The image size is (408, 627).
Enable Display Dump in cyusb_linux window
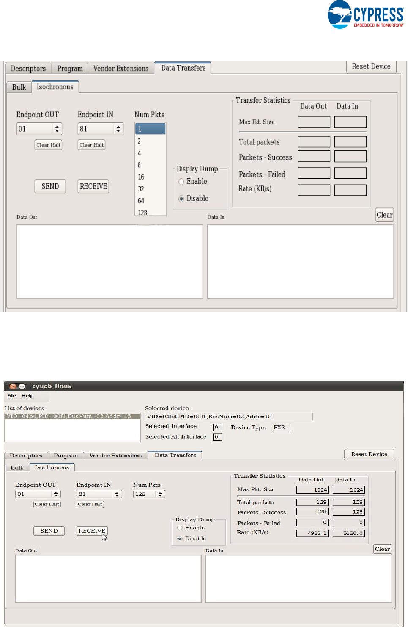[x=180, y=528]
